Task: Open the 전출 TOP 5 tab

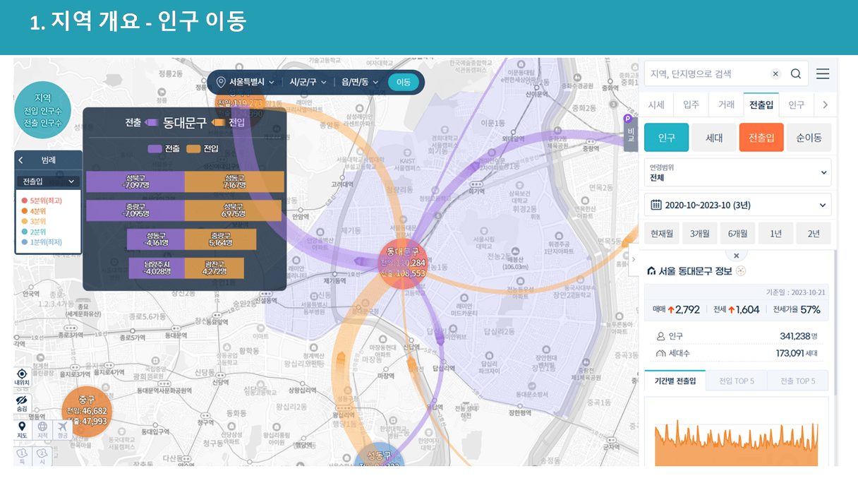Action: 798,381
